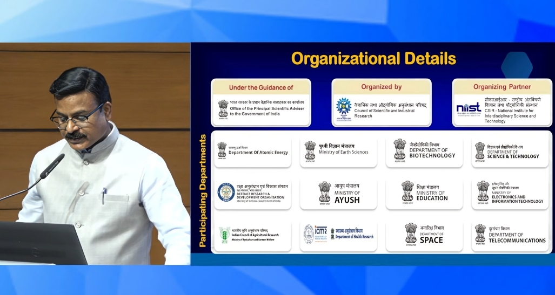Click 'ELECTRONICS AND INFORMATION TECHNOLOGY' text
The height and width of the screenshot is (295, 555).
(x=518, y=199)
